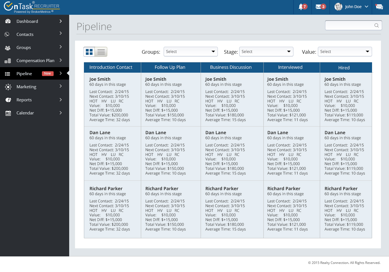Click John Doe user name

point(353,7)
